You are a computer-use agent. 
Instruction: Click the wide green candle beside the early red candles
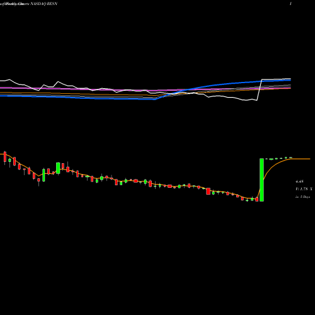(x=58, y=168)
